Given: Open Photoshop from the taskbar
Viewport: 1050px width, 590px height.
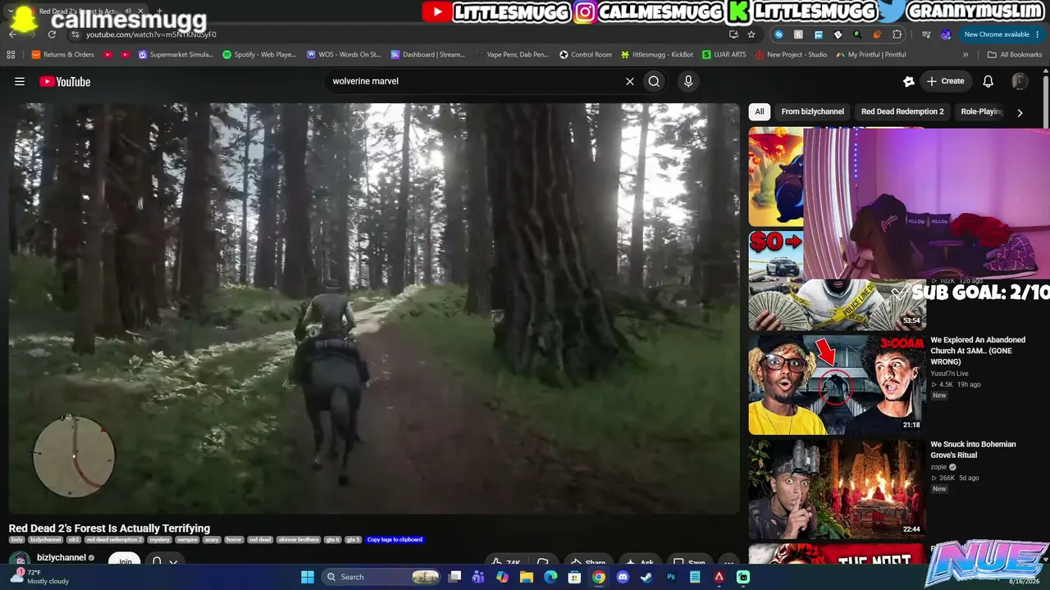Looking at the screenshot, I should point(671,577).
